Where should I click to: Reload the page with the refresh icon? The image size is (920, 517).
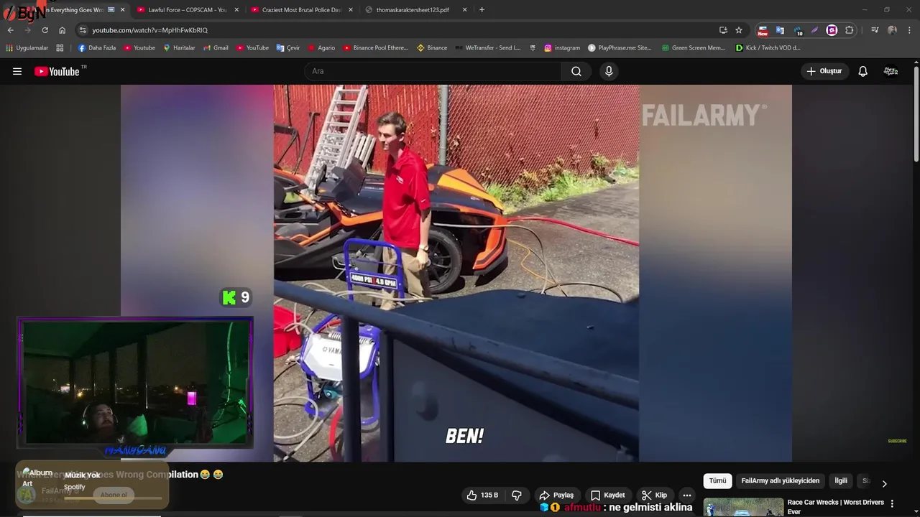pos(45,30)
